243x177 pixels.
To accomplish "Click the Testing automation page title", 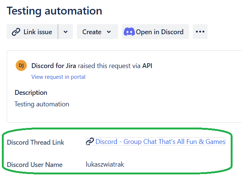I will (54, 11).
